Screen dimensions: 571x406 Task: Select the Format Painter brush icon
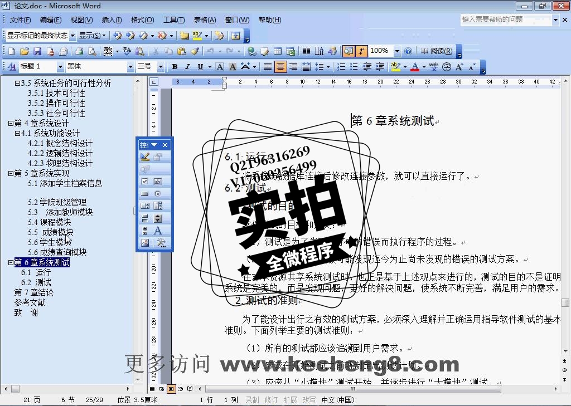(x=195, y=51)
